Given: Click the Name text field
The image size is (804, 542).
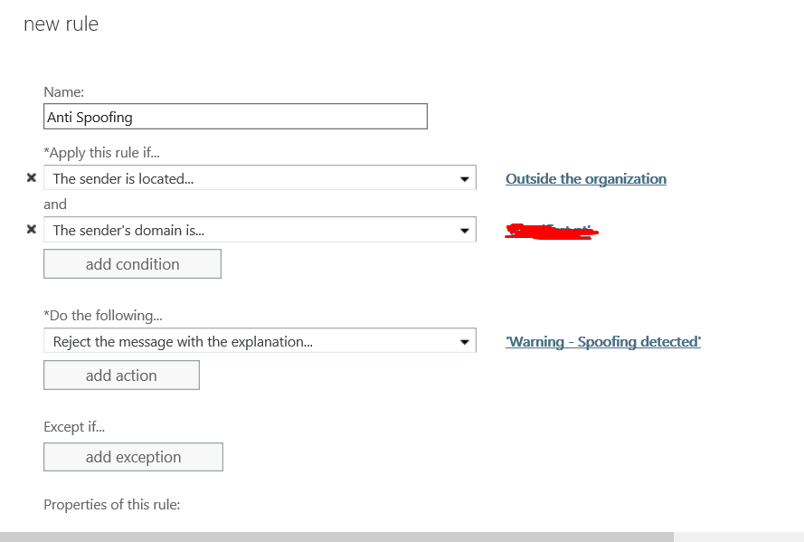Looking at the screenshot, I should coord(235,116).
